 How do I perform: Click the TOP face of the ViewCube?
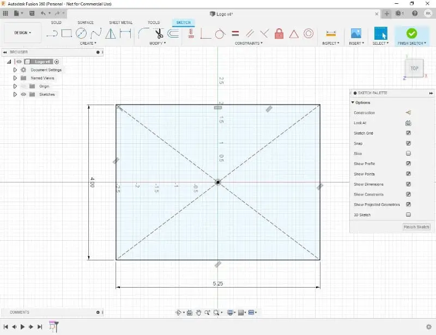(414, 69)
